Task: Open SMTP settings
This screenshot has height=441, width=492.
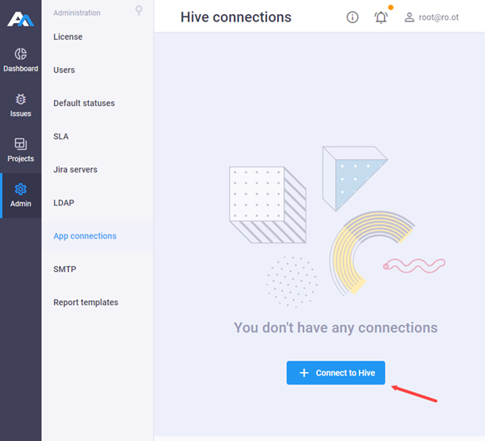Action: pyautogui.click(x=65, y=269)
